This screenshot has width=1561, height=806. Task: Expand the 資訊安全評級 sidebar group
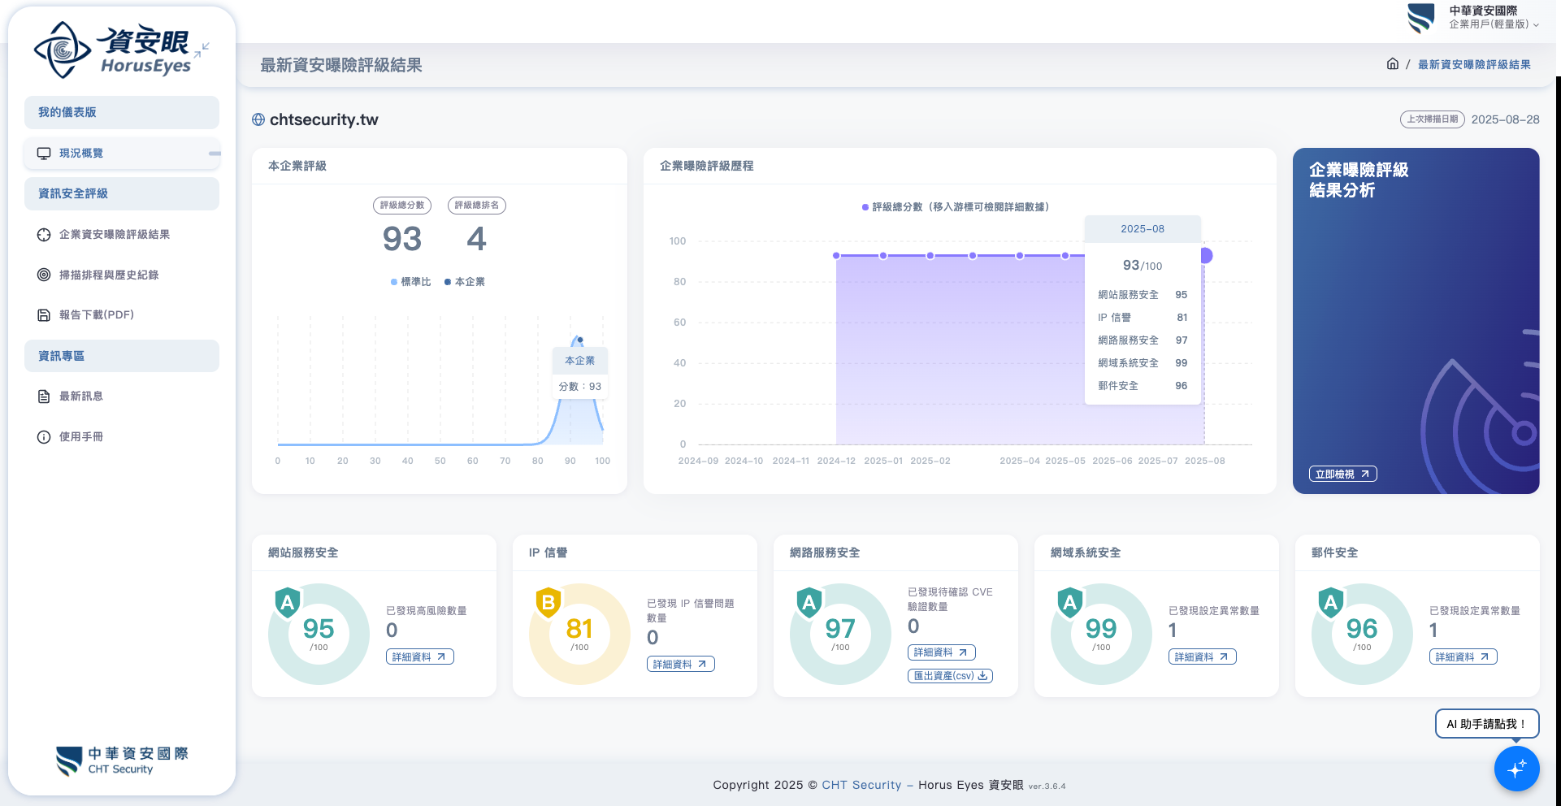(x=122, y=194)
